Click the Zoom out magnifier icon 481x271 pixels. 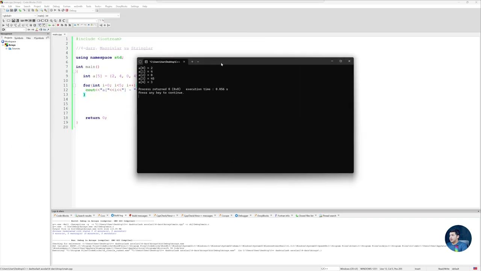[55, 21]
